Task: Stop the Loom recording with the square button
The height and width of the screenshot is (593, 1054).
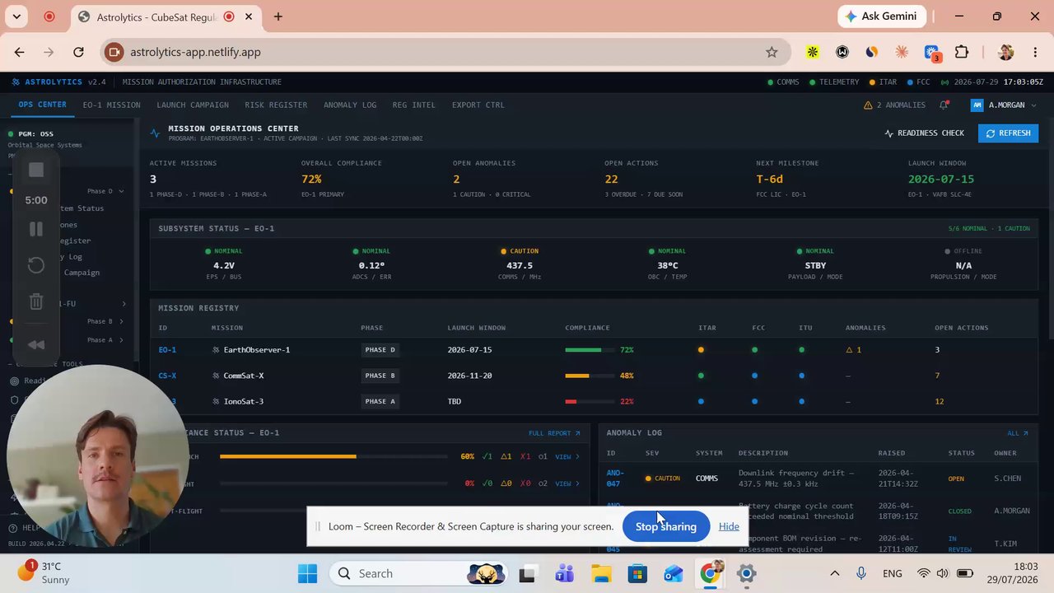Action: pyautogui.click(x=36, y=170)
